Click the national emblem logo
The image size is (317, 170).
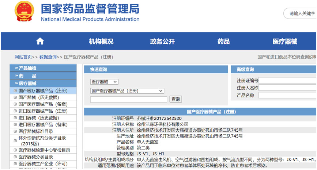pyautogui.click(x=24, y=11)
